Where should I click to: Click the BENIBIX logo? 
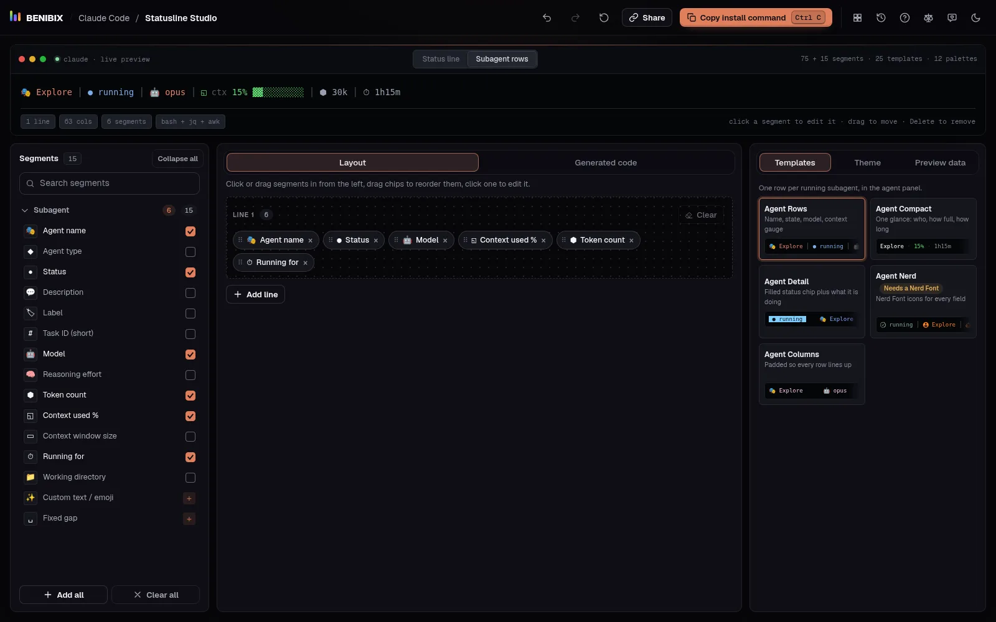coord(36,17)
